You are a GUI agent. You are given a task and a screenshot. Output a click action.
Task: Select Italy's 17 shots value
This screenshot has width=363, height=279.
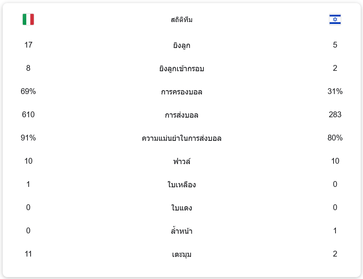[x=28, y=45]
